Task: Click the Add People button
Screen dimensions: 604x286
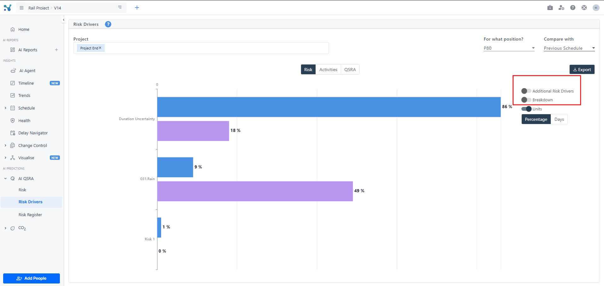Action: [32, 278]
